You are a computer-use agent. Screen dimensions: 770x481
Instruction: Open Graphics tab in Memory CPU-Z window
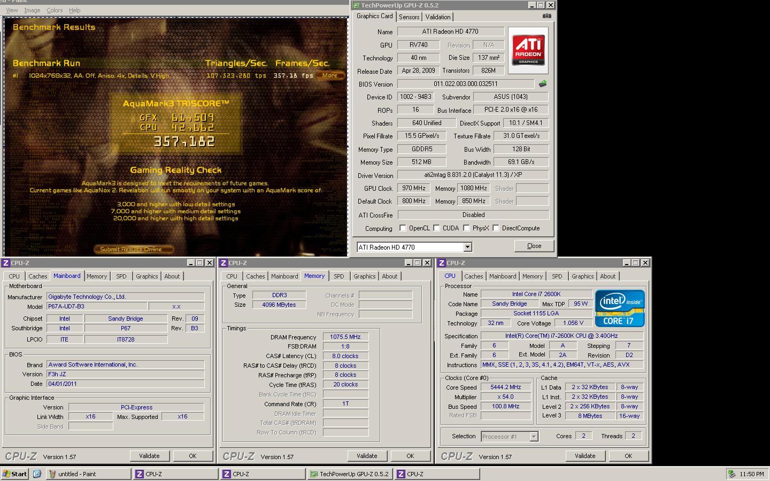(x=365, y=276)
